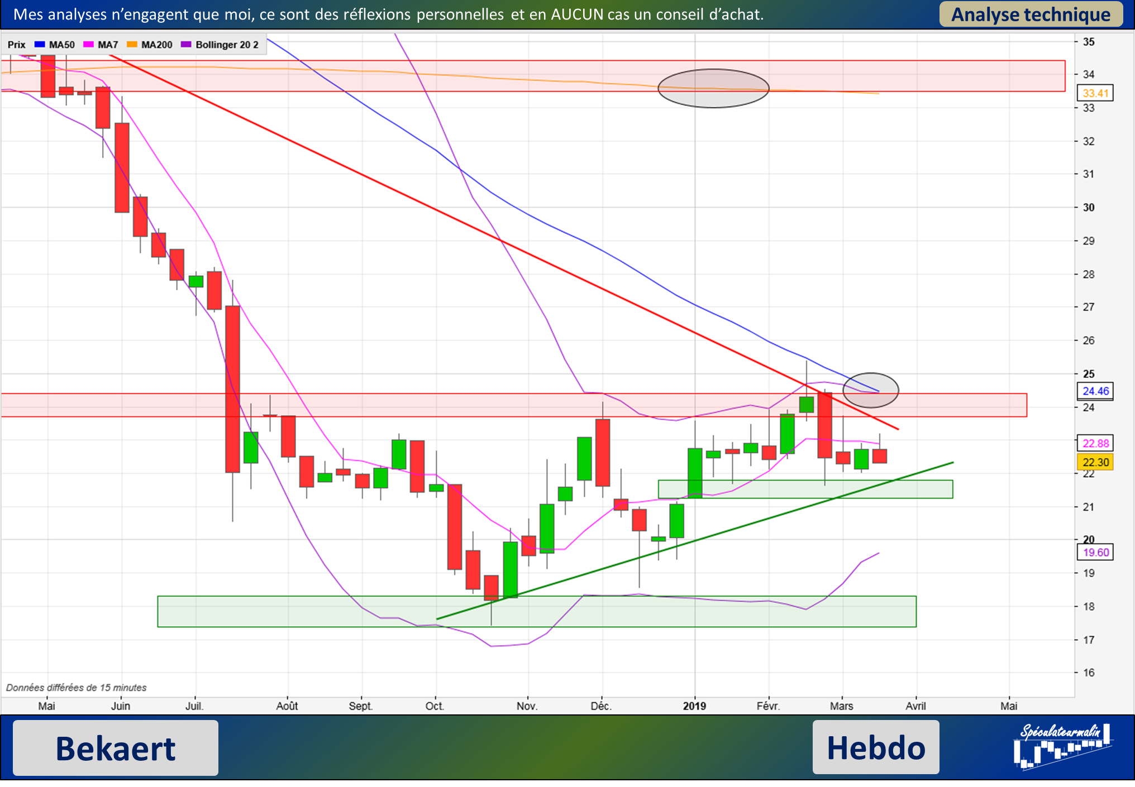Click the '2019' x-axis label
The image size is (1135, 787).
click(x=694, y=706)
